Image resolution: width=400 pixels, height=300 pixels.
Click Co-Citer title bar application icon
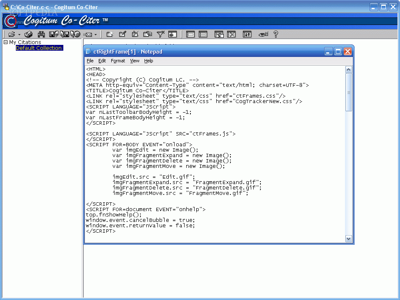(x=5, y=6)
